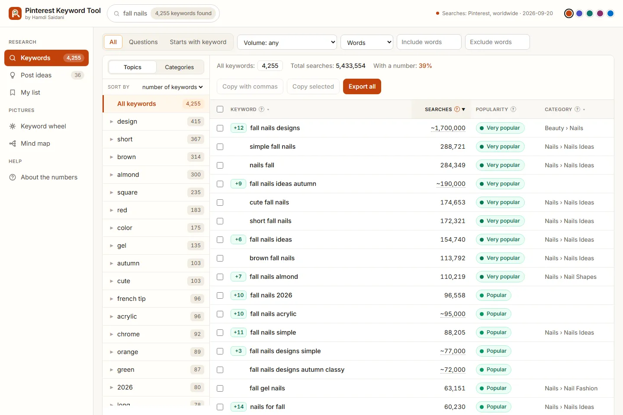
Task: Select the teal theme color swatch
Action: coord(590,13)
